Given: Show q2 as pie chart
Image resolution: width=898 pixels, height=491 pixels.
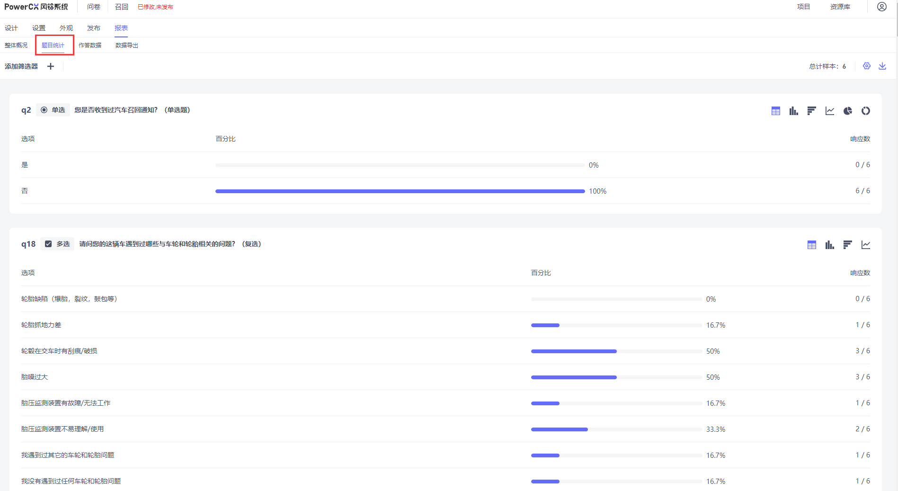Looking at the screenshot, I should (x=847, y=111).
